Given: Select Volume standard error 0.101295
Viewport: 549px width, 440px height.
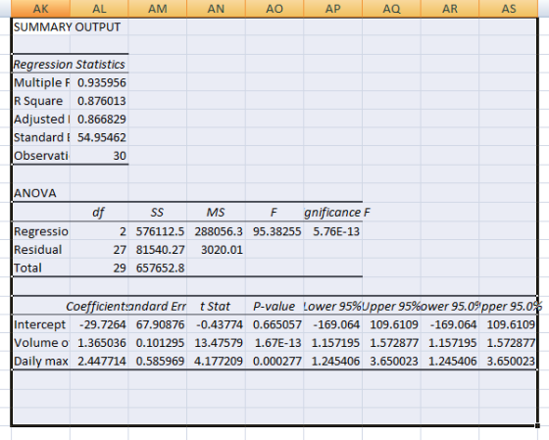Looking at the screenshot, I should (158, 343).
